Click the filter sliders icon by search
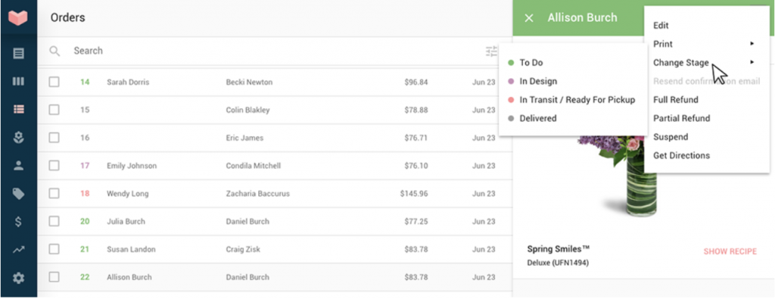This screenshot has width=775, height=299. click(x=491, y=51)
